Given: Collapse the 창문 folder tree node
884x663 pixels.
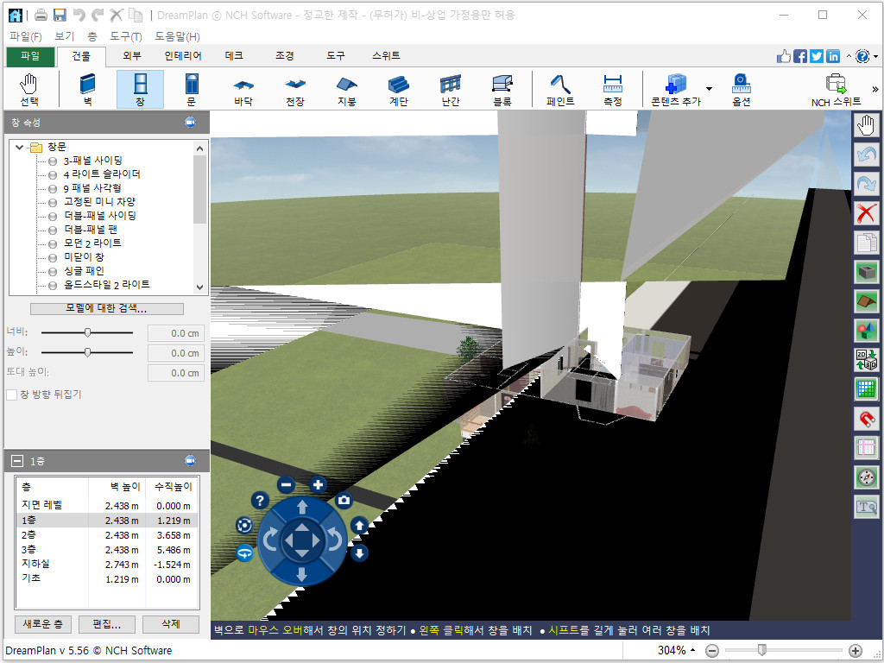Looking at the screenshot, I should 20,147.
